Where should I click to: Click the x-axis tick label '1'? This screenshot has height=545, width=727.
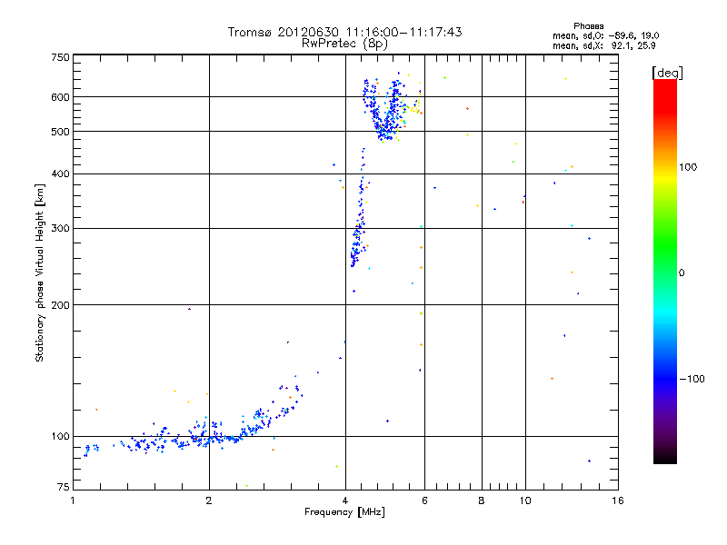[73, 500]
